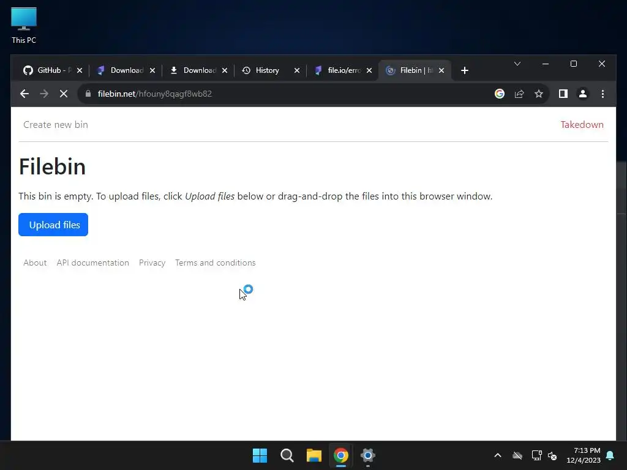Bookmark this tab with star icon

pos(539,94)
